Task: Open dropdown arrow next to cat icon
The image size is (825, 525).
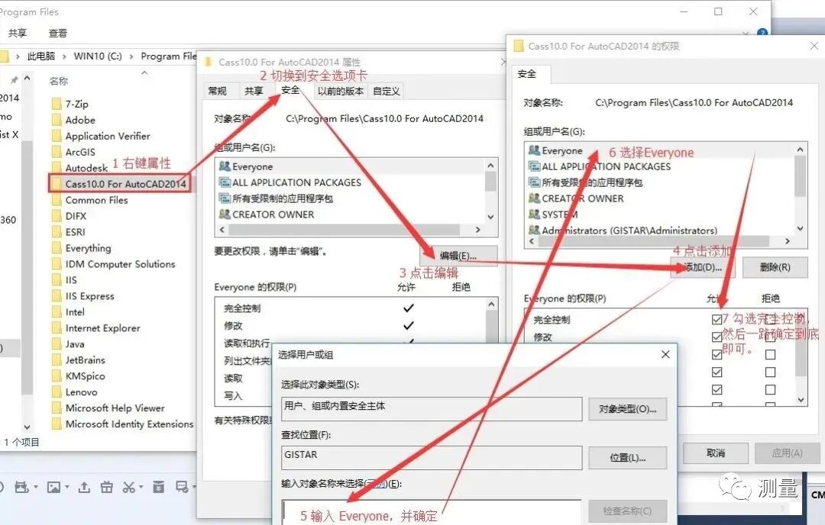Action: pos(36,487)
